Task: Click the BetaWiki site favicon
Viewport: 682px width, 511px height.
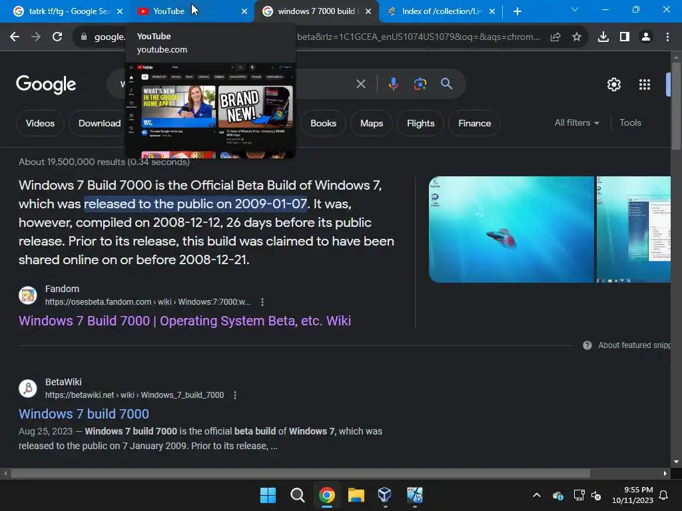Action: click(28, 389)
